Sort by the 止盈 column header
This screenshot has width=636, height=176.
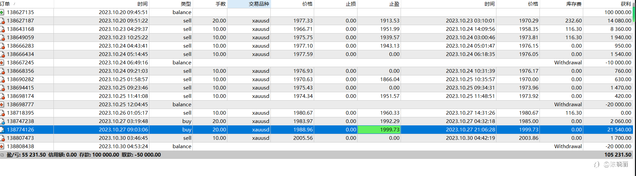coord(379,4)
